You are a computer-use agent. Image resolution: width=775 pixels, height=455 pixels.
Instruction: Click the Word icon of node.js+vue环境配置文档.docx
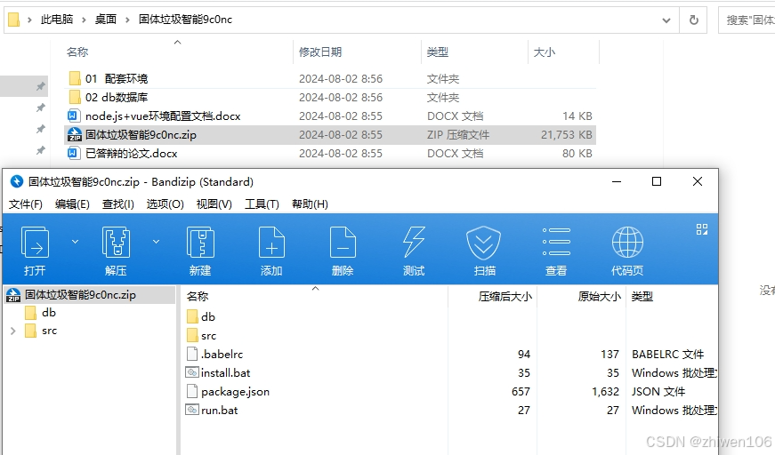[73, 116]
